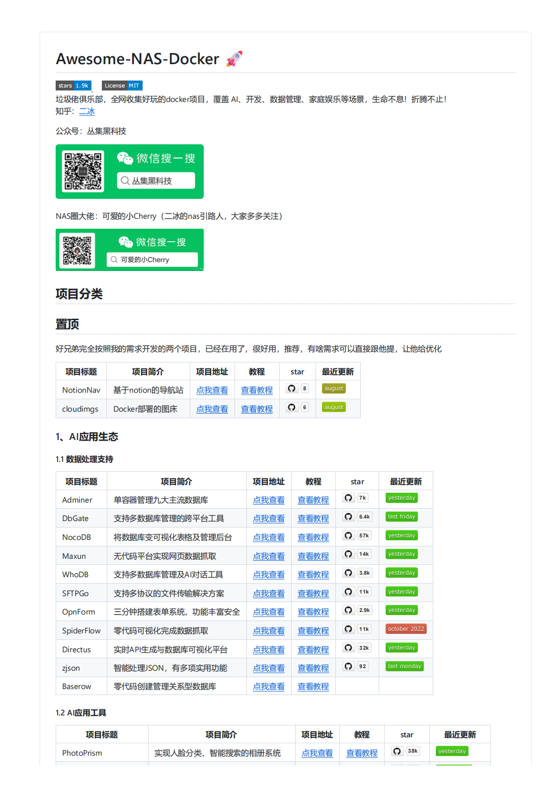Open PhotoPrism project address link
Image resolution: width=558 pixels, height=789 pixels.
click(x=318, y=753)
